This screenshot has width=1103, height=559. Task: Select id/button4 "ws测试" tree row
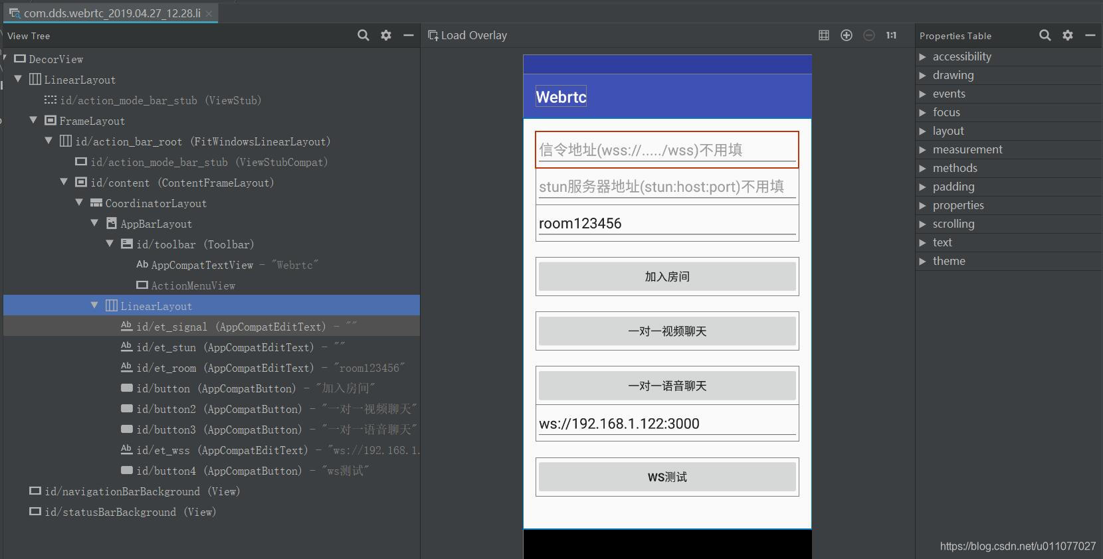(x=211, y=471)
